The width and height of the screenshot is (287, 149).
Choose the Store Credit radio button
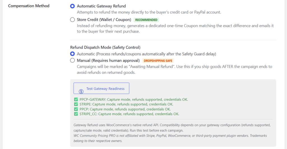coord(73,20)
